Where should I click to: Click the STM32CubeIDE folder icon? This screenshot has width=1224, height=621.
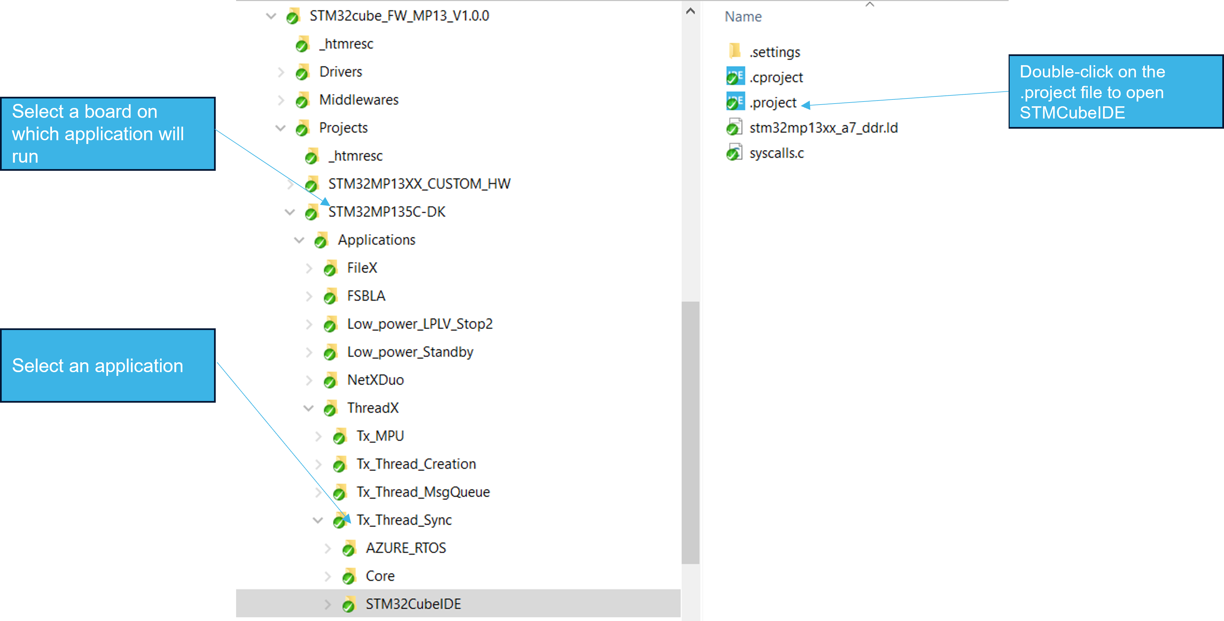(x=349, y=604)
